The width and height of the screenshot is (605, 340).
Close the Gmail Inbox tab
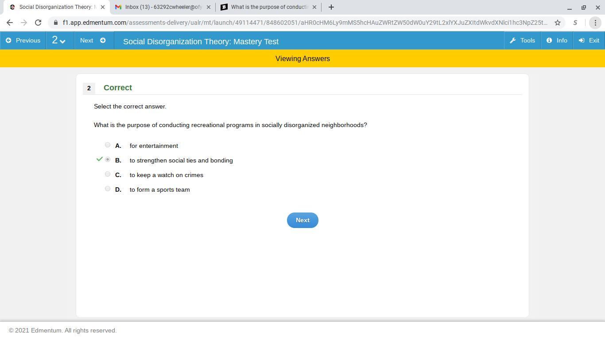point(209,7)
